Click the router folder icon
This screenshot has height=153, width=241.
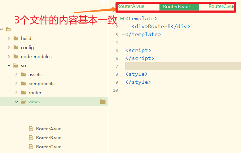(x=23, y=93)
